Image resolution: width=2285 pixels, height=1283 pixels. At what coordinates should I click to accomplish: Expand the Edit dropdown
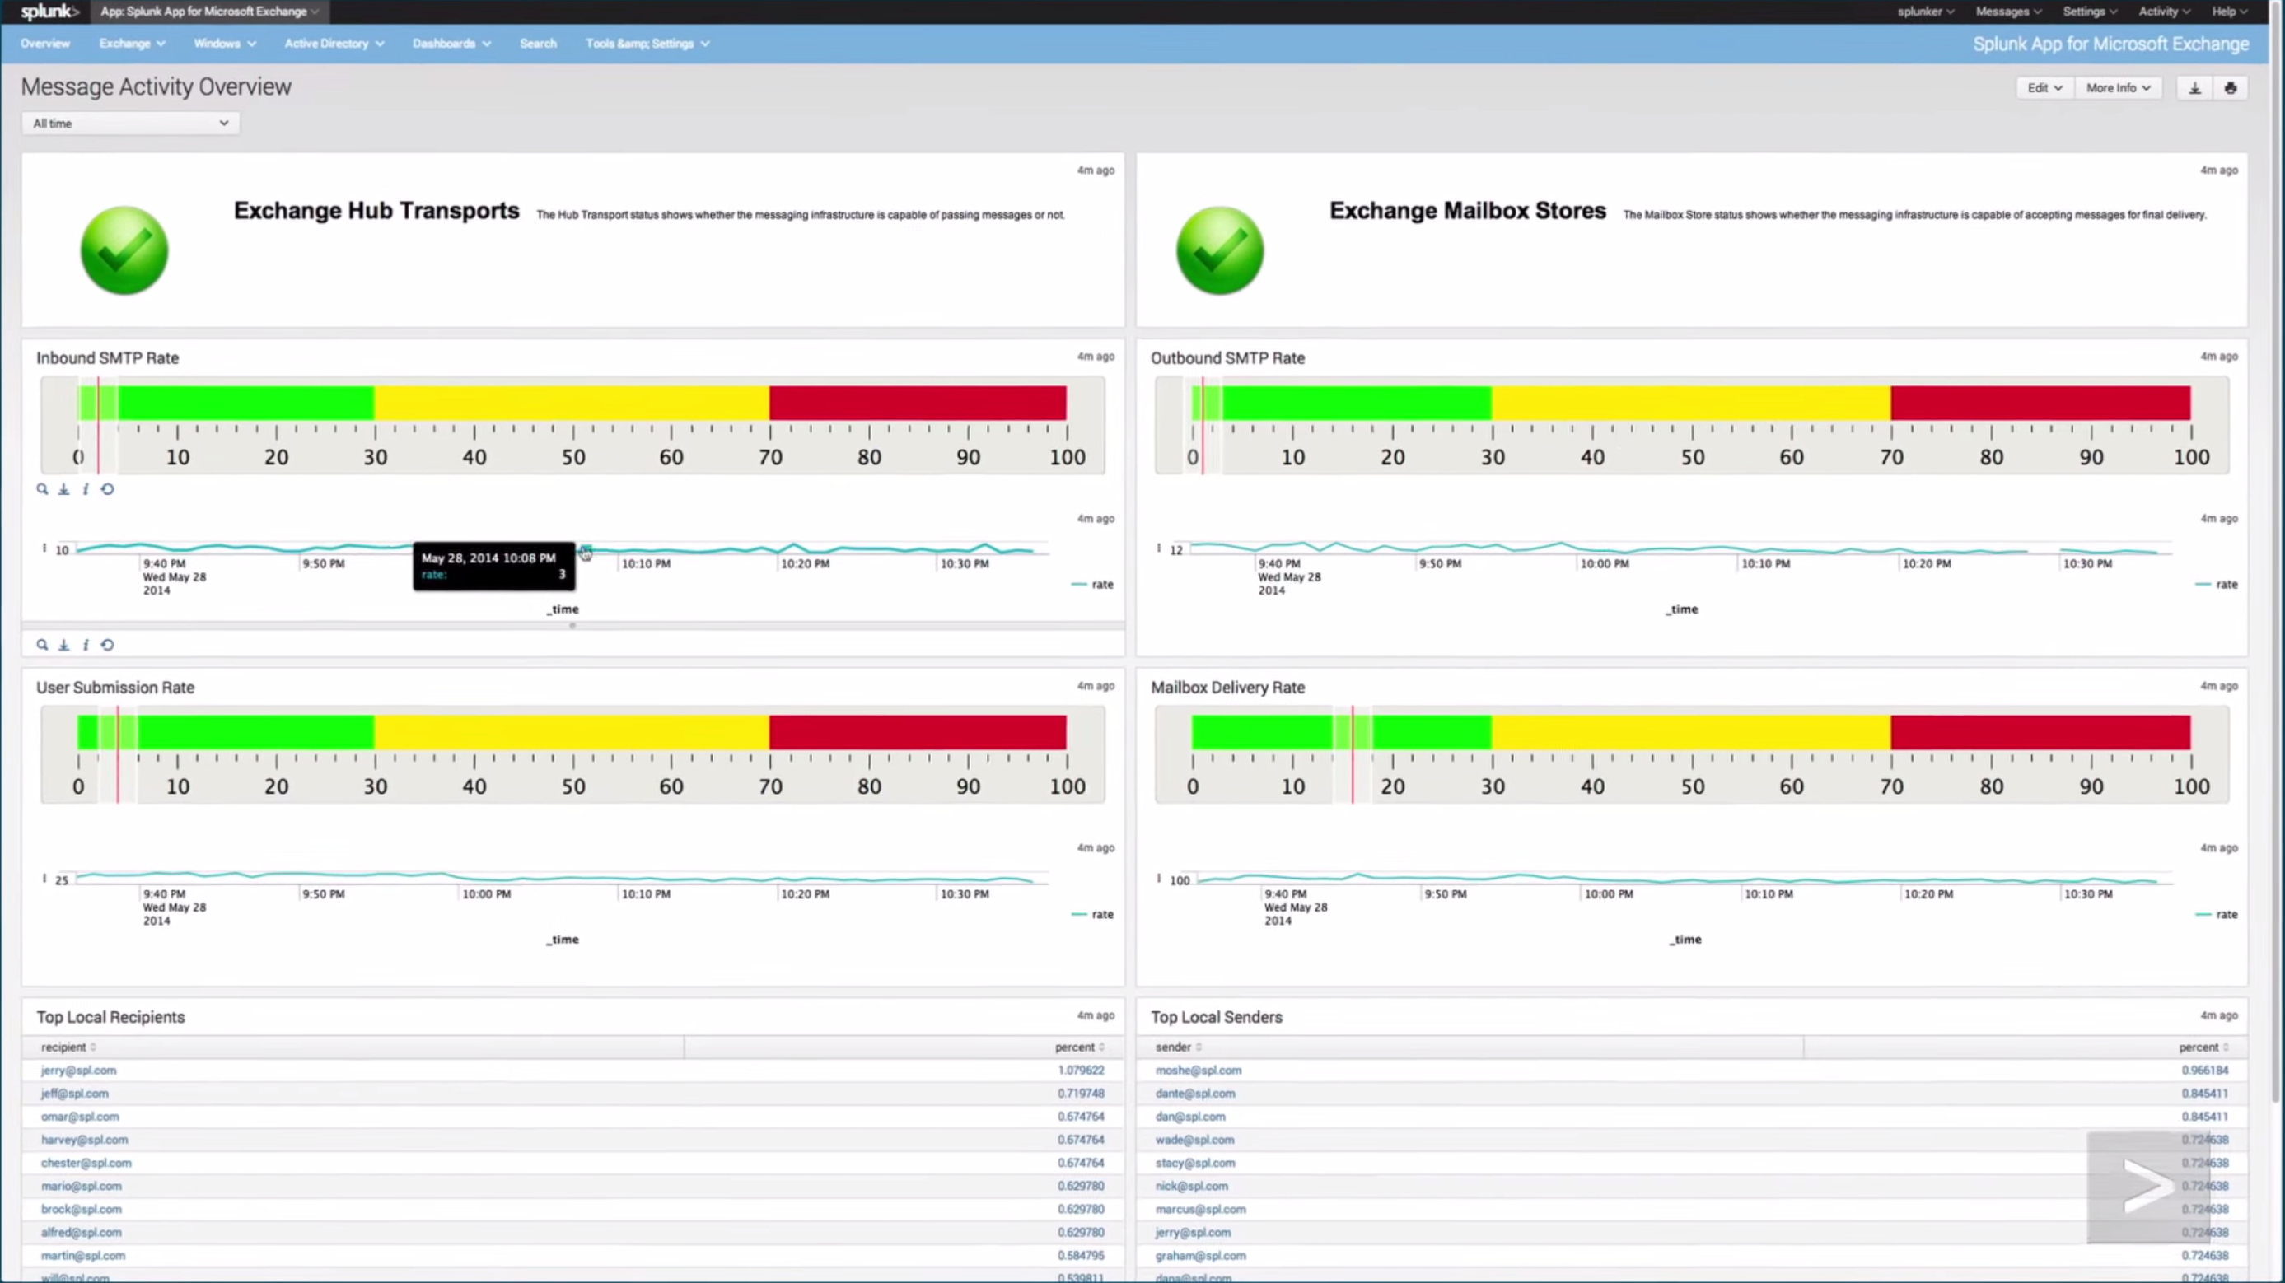point(2044,88)
